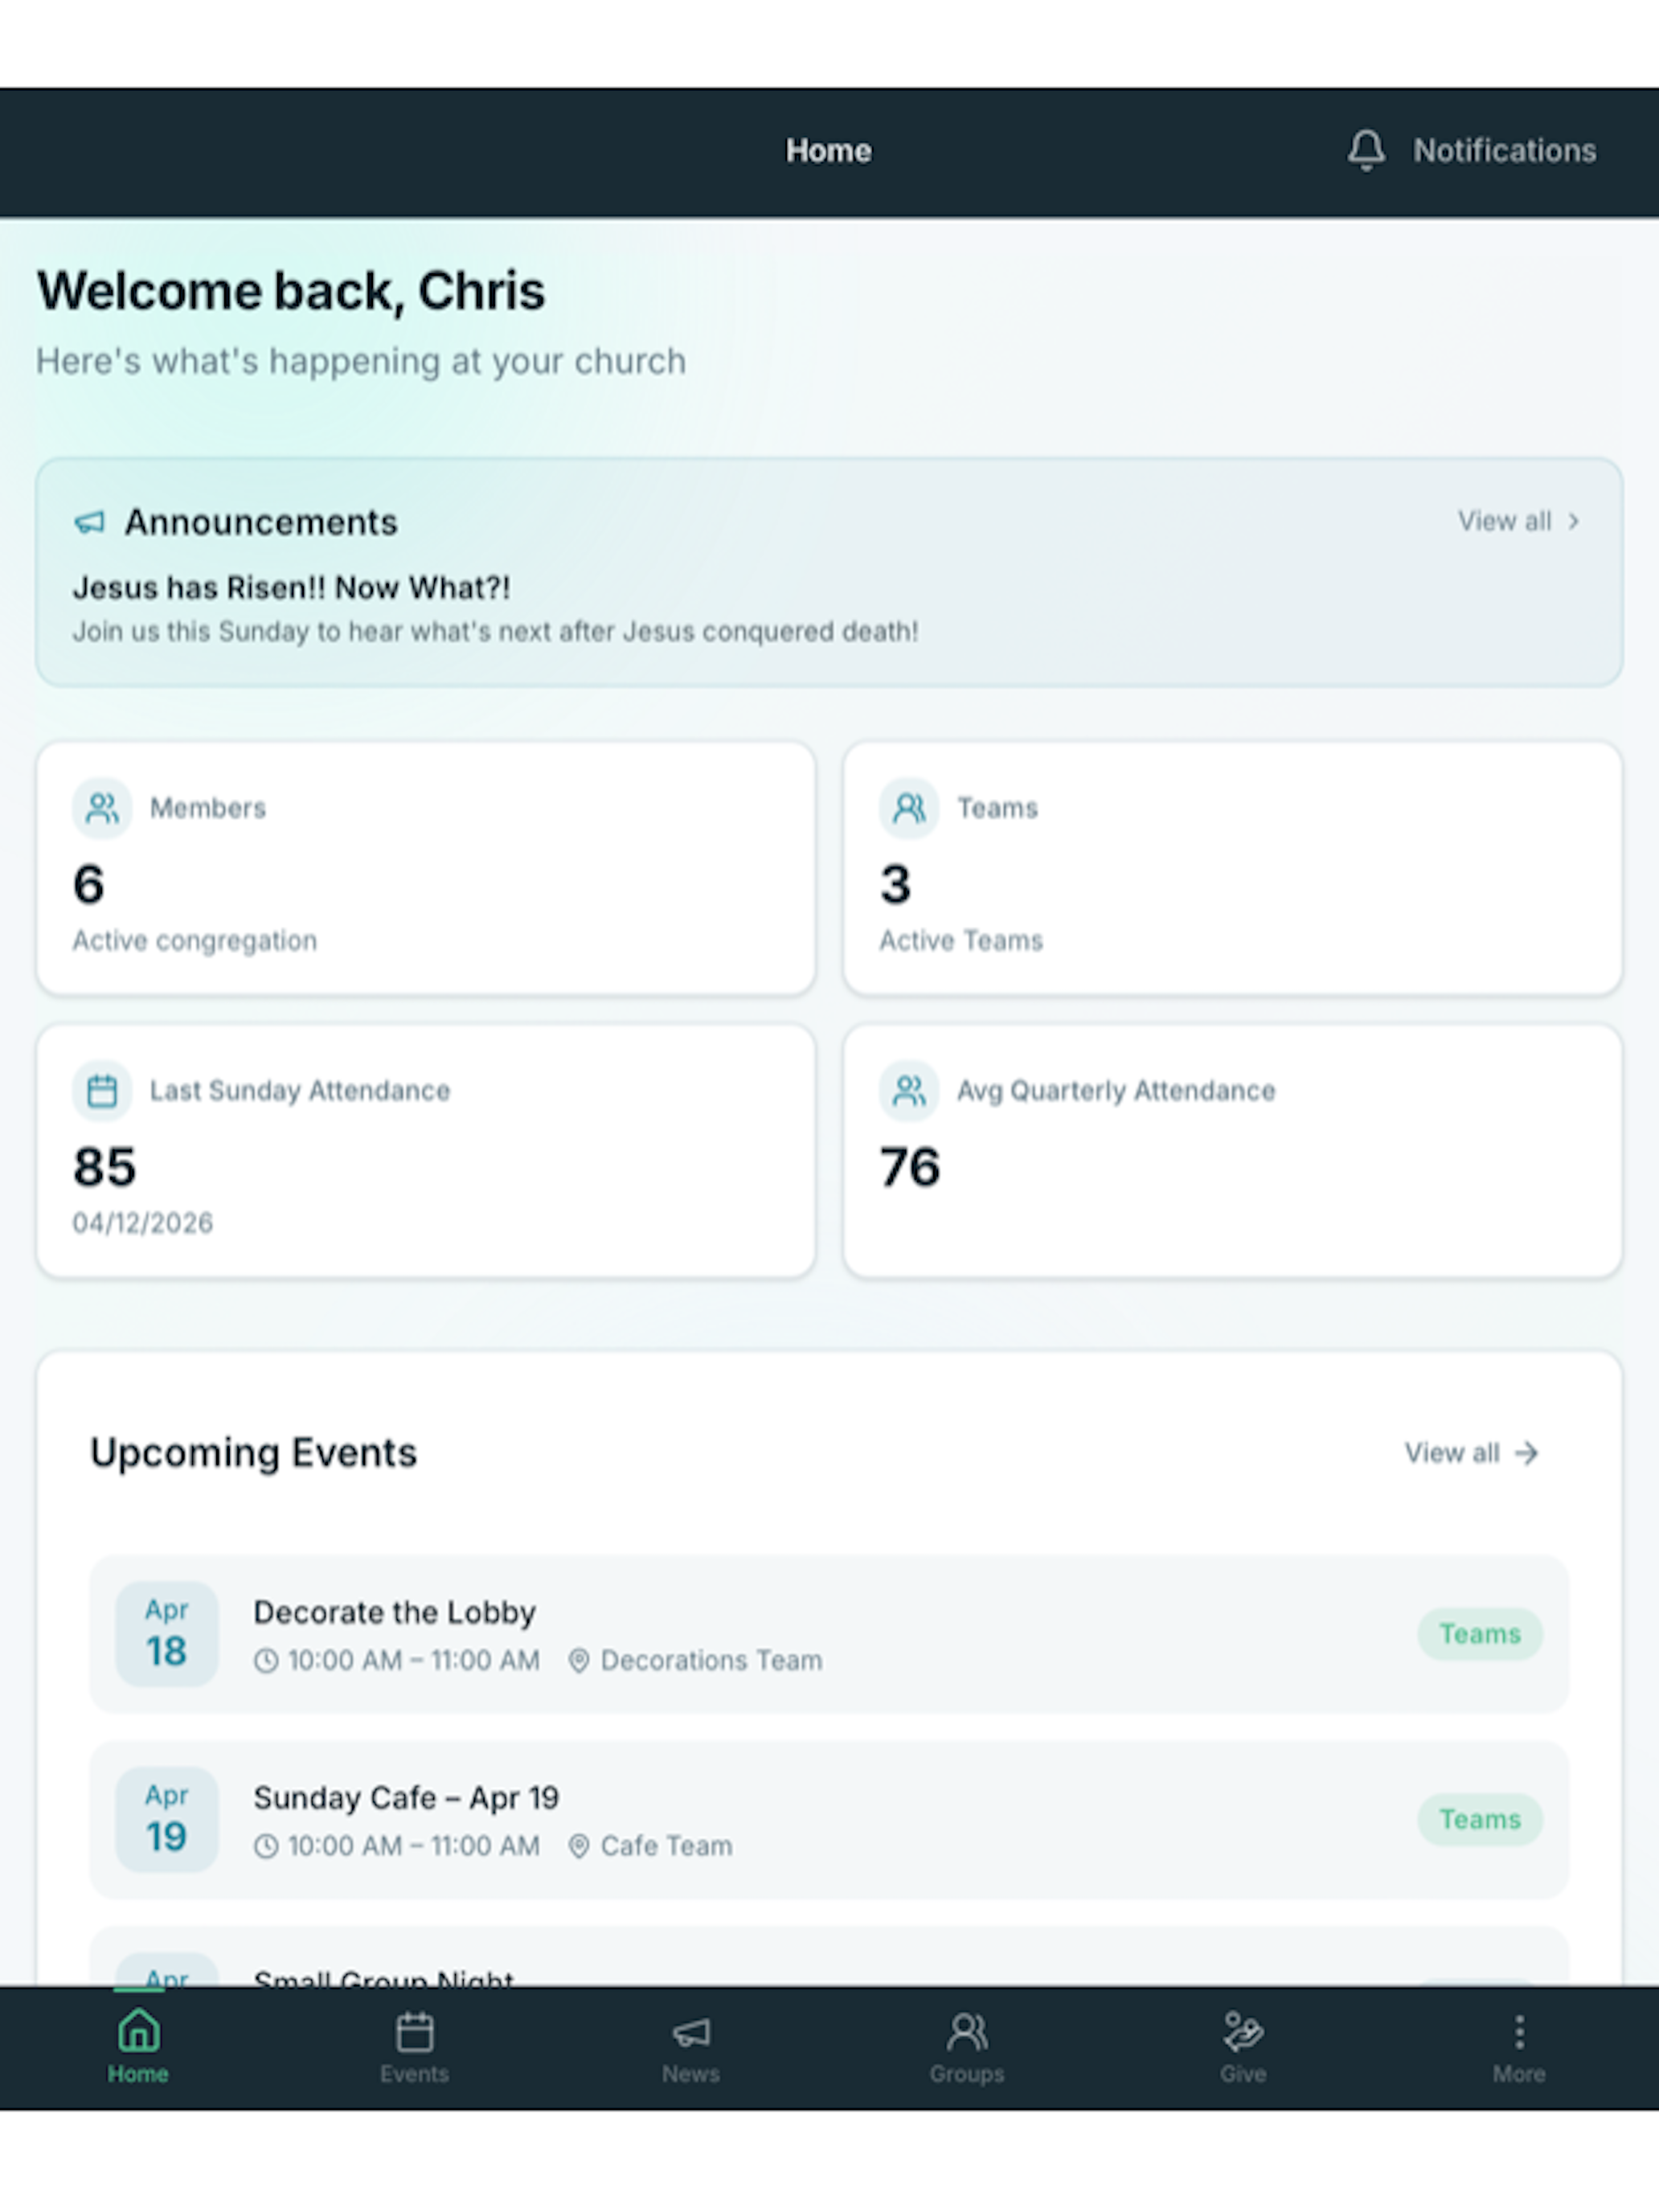Open the Members stat card showing 6

tap(426, 868)
